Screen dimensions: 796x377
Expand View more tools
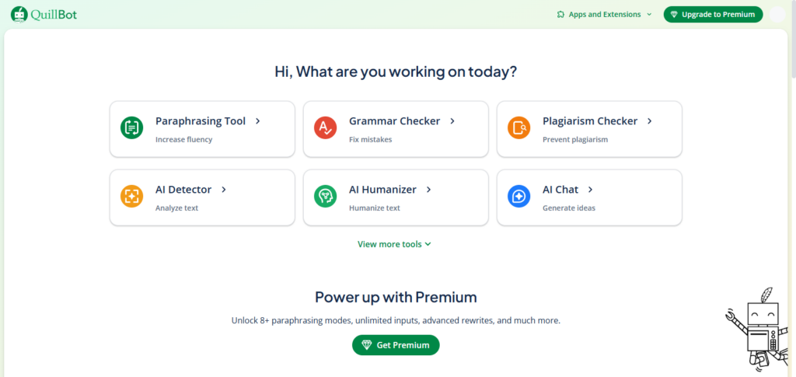point(394,244)
